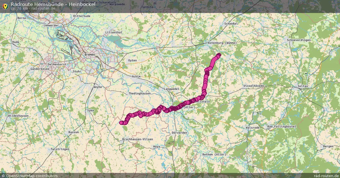Click the title Radroute Hemsbünde – Heinbockel
This screenshot has width=340, height=178.
click(53, 4)
